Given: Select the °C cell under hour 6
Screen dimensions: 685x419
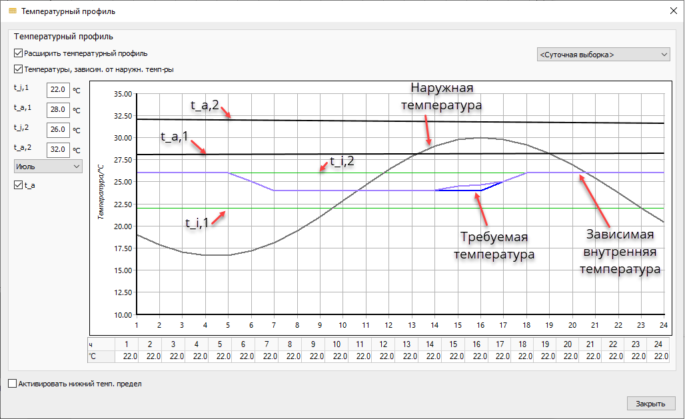Looking at the screenshot, I should [x=243, y=356].
